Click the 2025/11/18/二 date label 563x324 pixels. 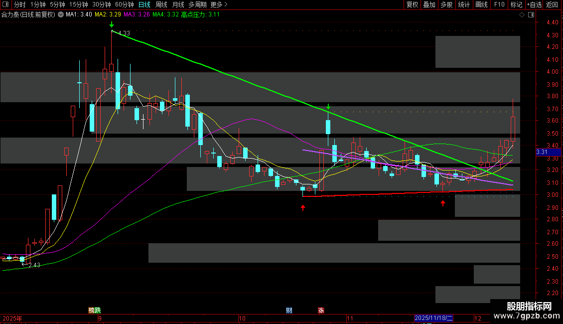coord(433,318)
